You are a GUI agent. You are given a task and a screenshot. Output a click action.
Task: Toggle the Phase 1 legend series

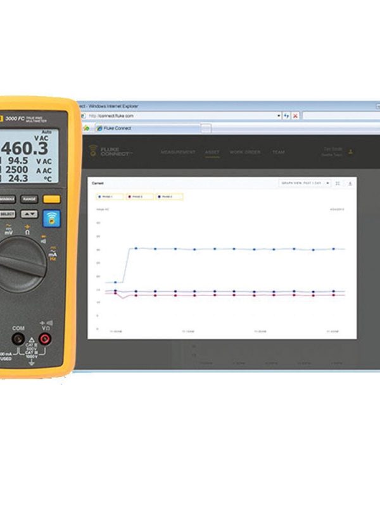coord(110,197)
